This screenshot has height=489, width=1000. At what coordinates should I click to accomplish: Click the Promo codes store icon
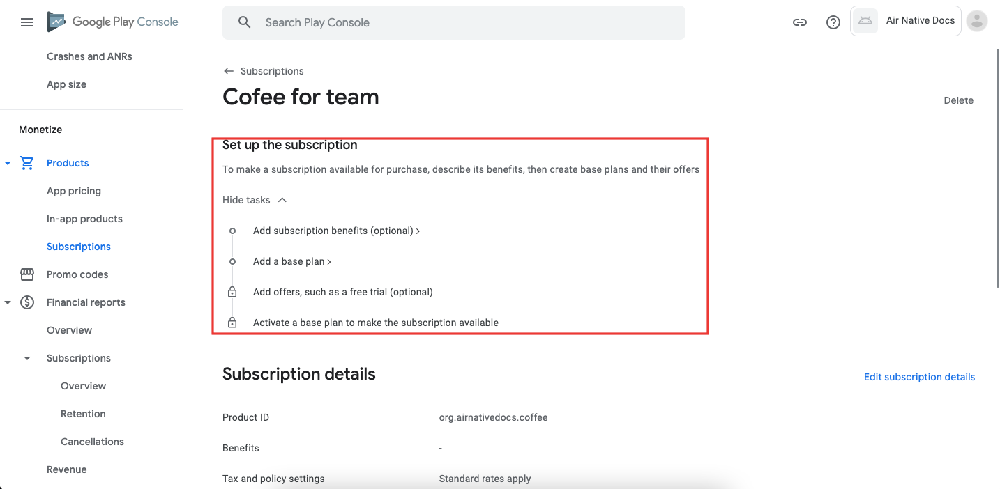27,274
